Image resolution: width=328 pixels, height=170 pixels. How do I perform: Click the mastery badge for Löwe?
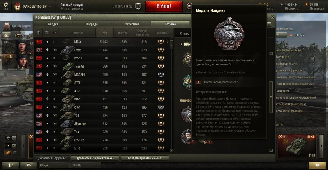coord(161,50)
